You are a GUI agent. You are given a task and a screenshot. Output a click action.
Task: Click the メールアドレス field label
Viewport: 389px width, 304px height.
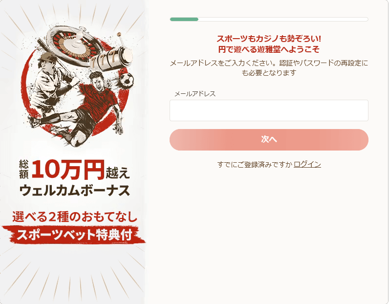195,94
